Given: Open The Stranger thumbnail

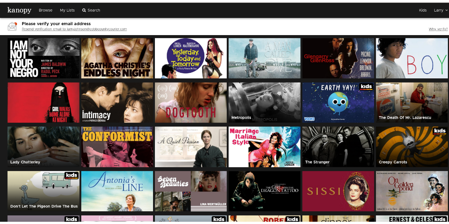Looking at the screenshot, I should click(x=338, y=147).
